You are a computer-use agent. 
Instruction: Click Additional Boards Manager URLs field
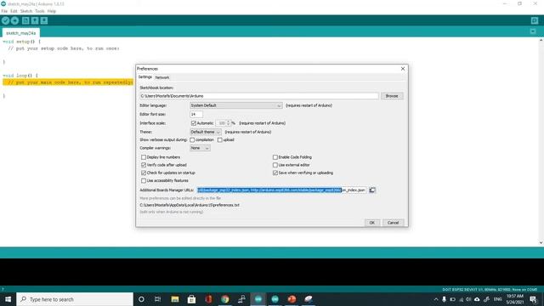click(281, 190)
